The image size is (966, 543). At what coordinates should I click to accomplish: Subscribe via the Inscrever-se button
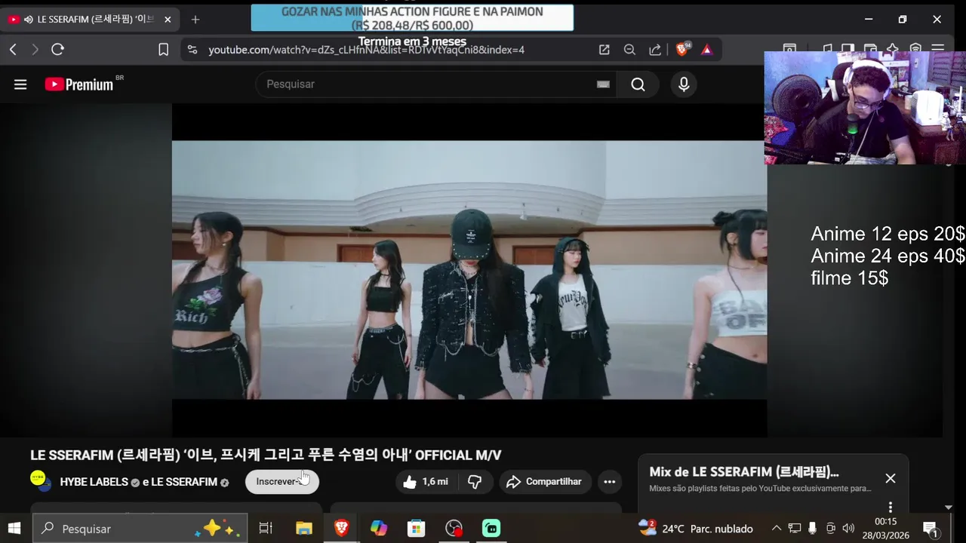(x=282, y=482)
